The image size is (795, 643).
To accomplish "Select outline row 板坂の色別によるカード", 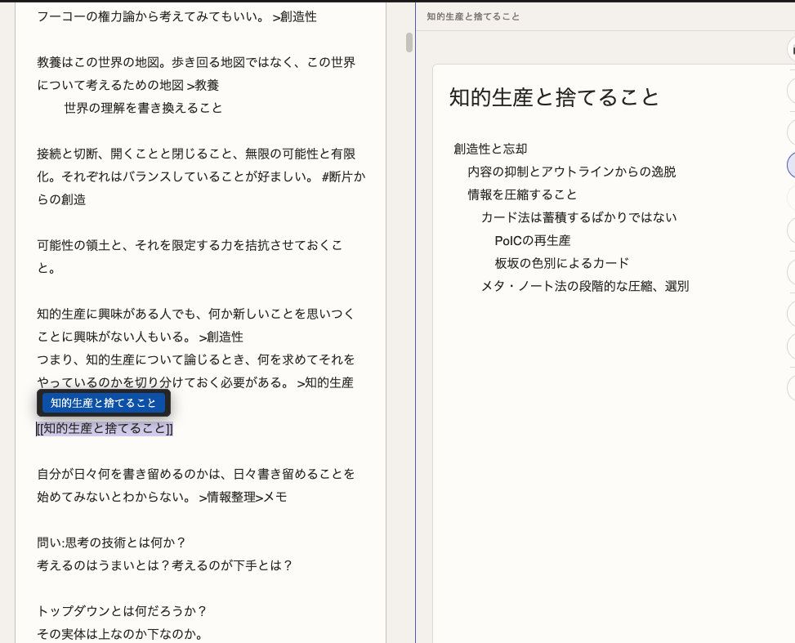I will point(562,263).
